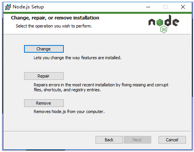Click the Node.js logo in the header
The width and height of the screenshot is (194, 152).
click(x=164, y=24)
